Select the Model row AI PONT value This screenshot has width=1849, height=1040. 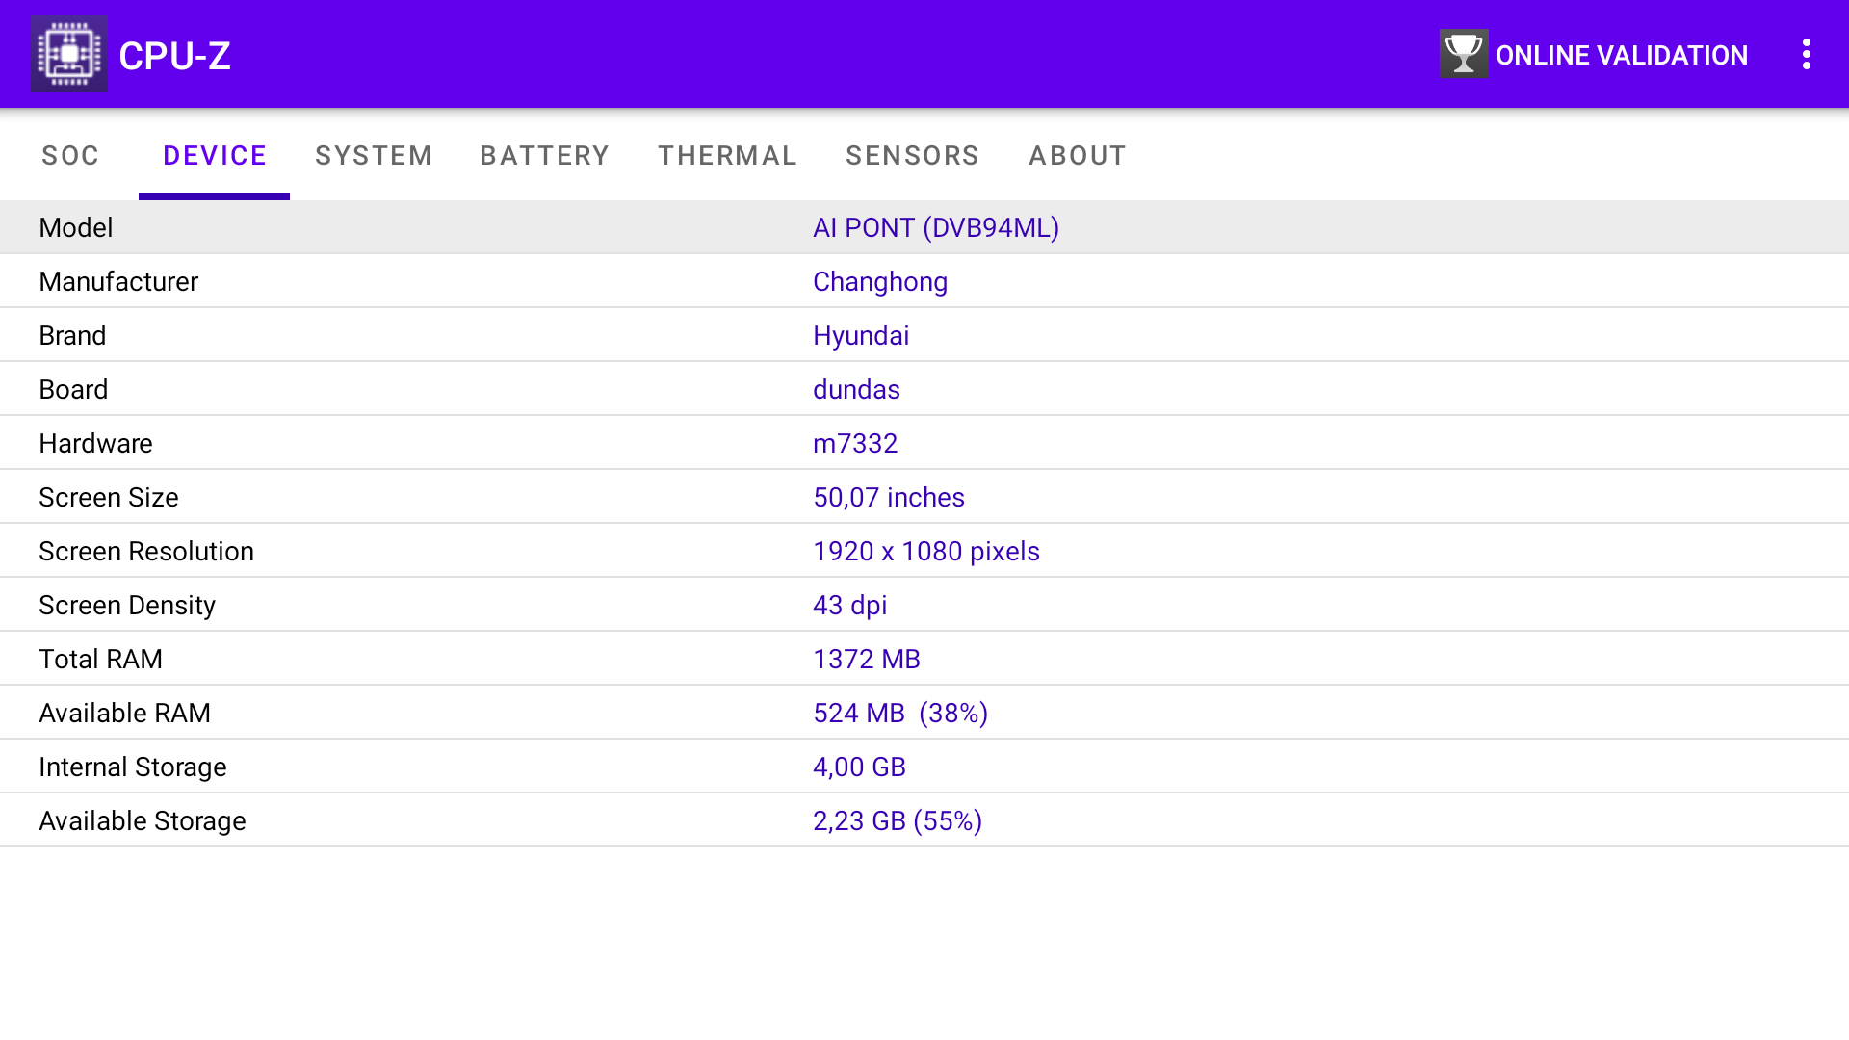935,228
